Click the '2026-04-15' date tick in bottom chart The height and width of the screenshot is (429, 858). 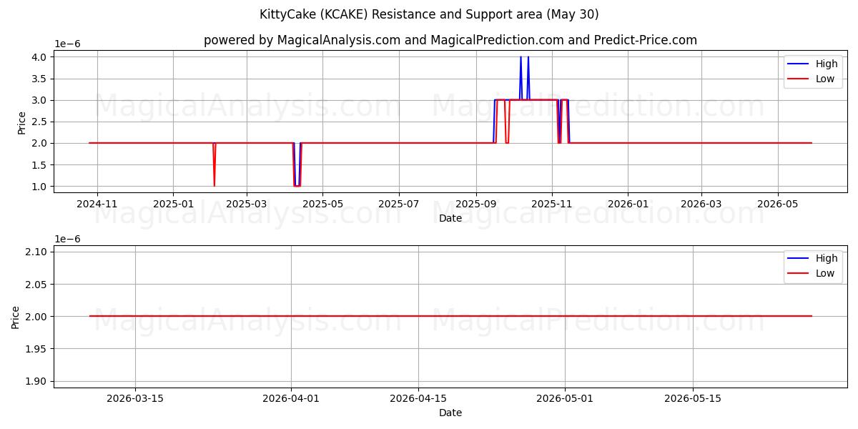point(419,398)
